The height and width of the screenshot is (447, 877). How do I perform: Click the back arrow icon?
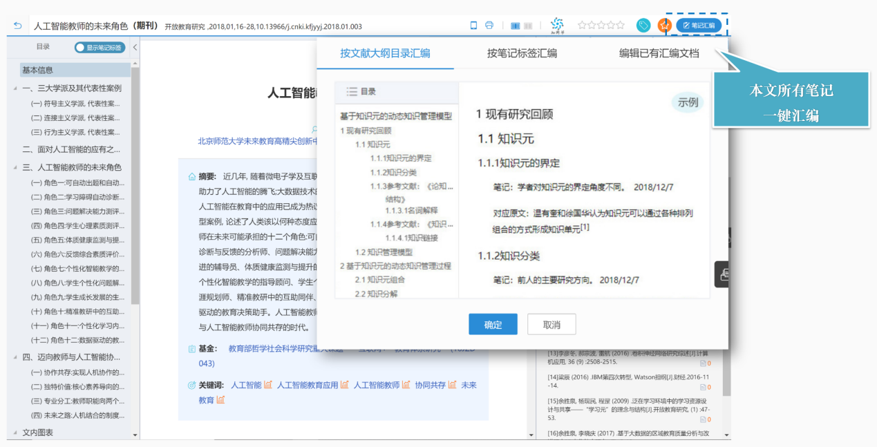(18, 26)
